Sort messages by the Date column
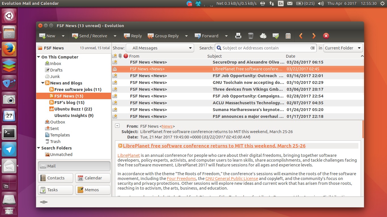Screen dimensions: 387x217 (291, 56)
